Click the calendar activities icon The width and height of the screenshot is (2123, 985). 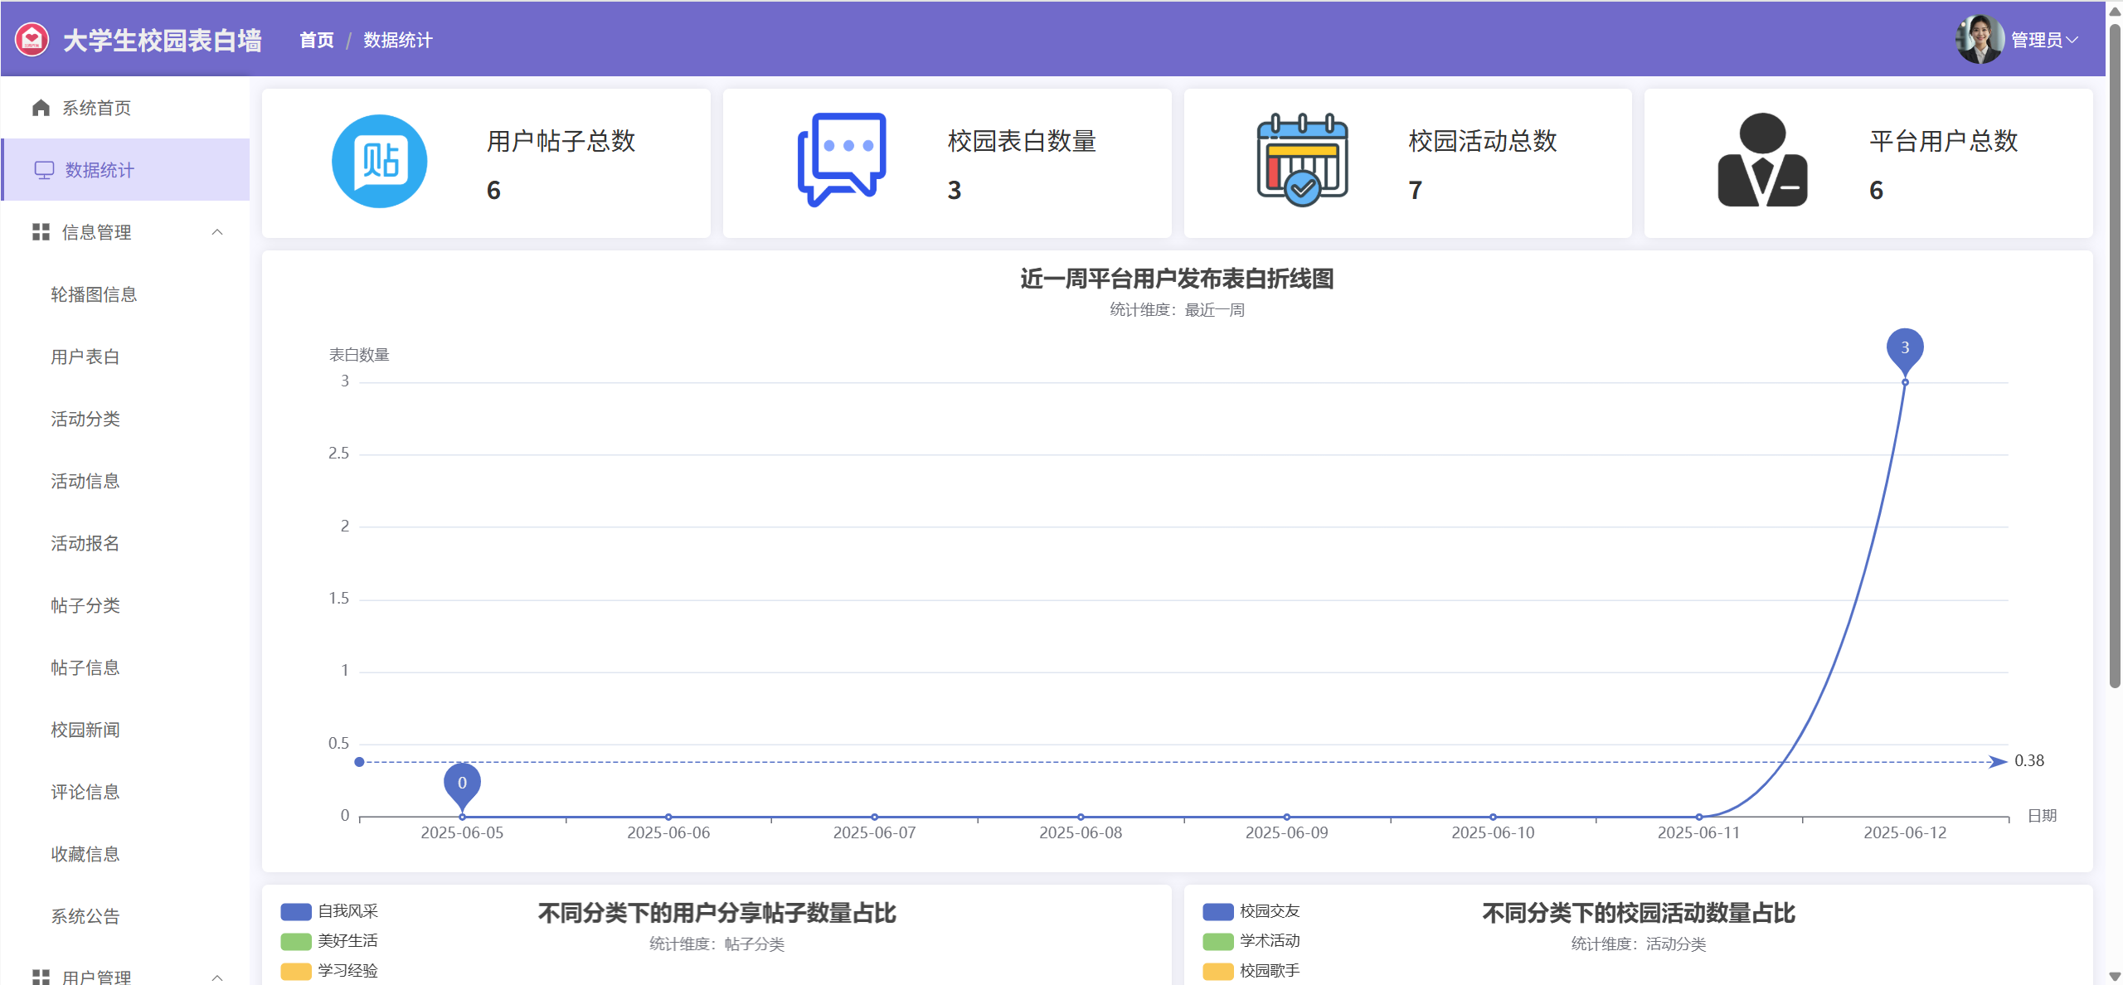click(1302, 160)
